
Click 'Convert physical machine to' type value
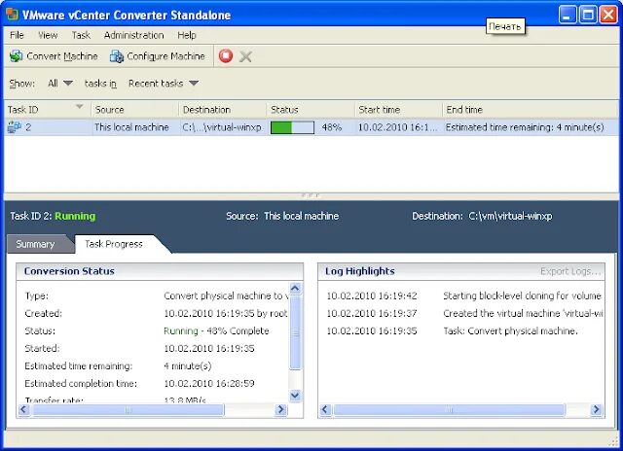pyautogui.click(x=226, y=295)
